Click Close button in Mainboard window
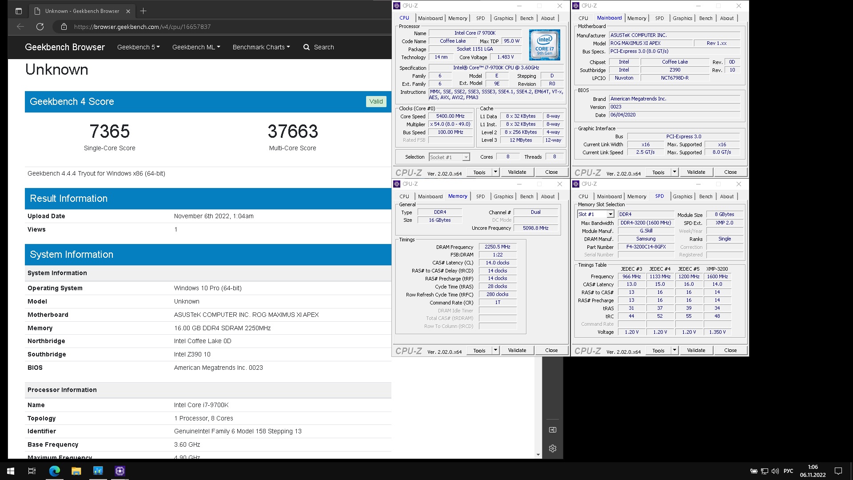853x480 pixels. (x=730, y=172)
